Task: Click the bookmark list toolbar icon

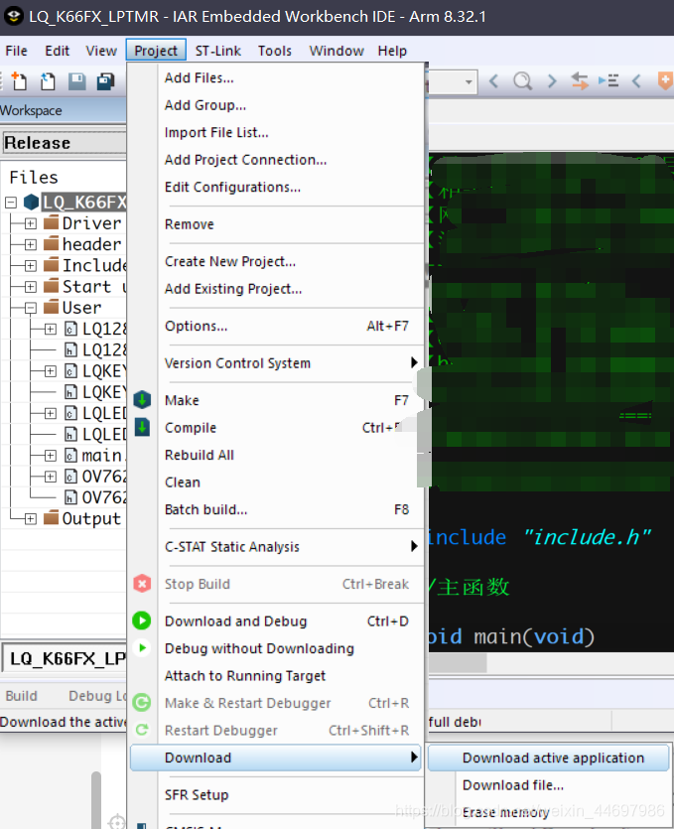Action: click(x=608, y=80)
